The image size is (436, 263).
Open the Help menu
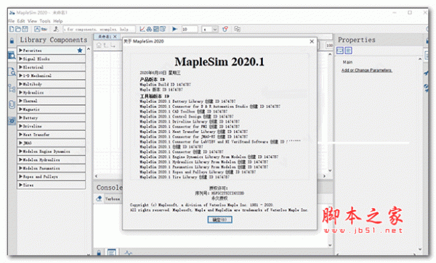[58, 21]
